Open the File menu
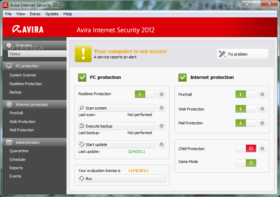This screenshot has height=197, width=280. [8, 14]
